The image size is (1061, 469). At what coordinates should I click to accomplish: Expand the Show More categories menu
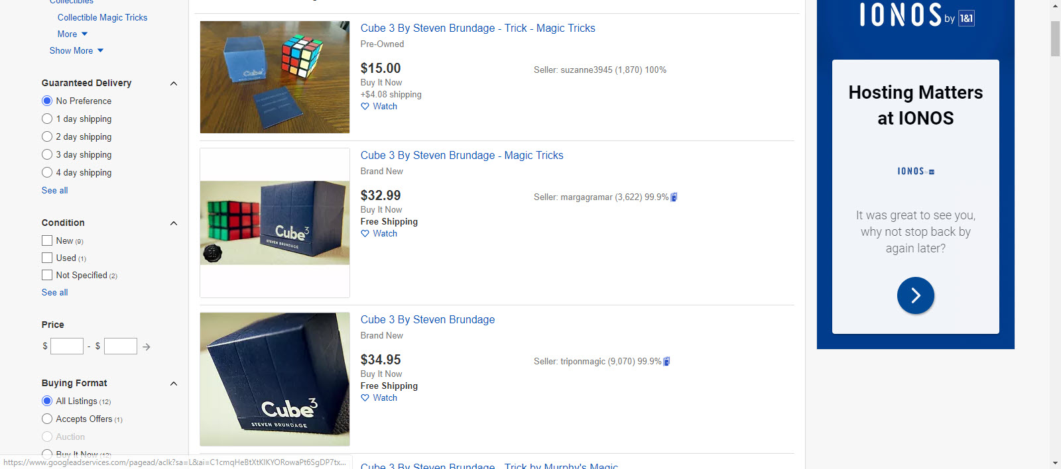click(x=76, y=50)
